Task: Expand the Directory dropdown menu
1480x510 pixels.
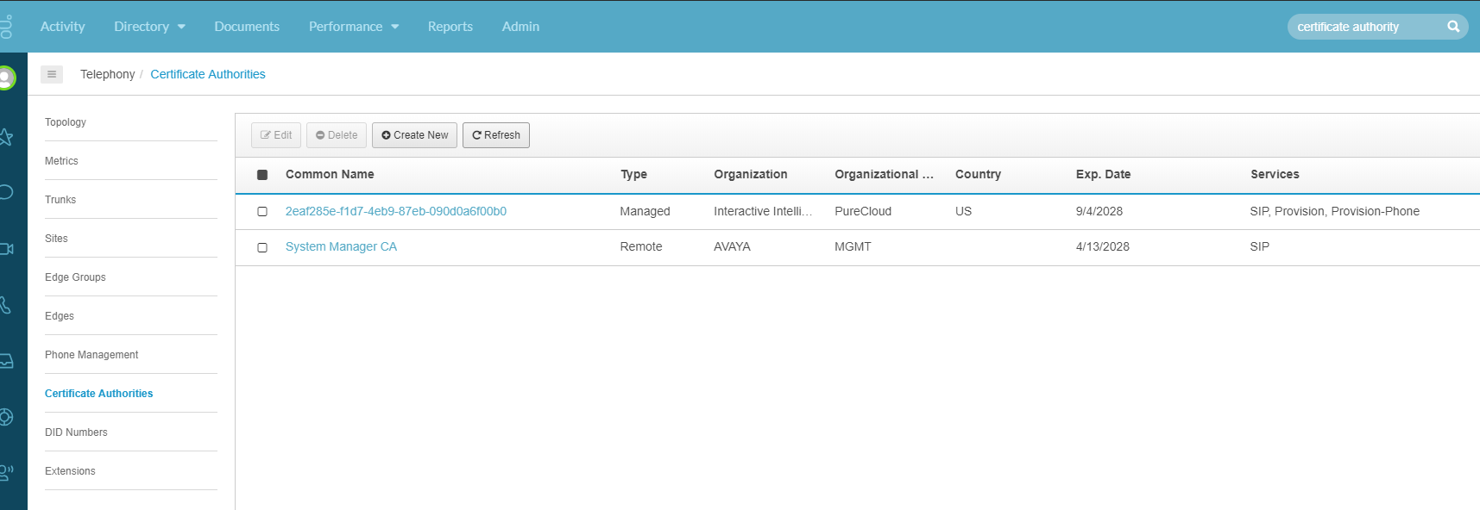Action: [149, 27]
